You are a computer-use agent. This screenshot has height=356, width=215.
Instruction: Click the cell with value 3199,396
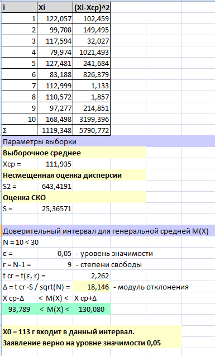[92, 119]
